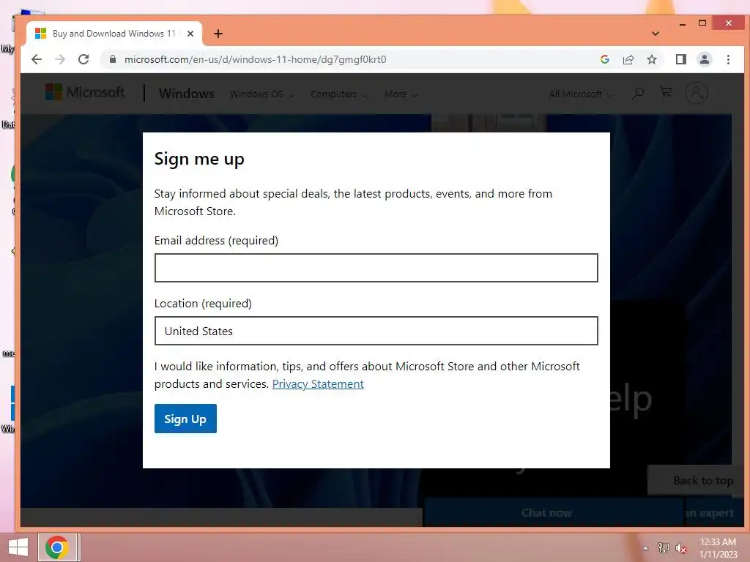Open a new tab with plus button
750x562 pixels.
(218, 34)
